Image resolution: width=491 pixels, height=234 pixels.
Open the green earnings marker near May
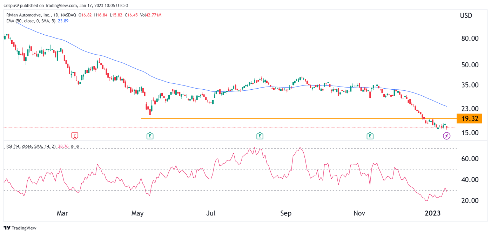click(150, 136)
